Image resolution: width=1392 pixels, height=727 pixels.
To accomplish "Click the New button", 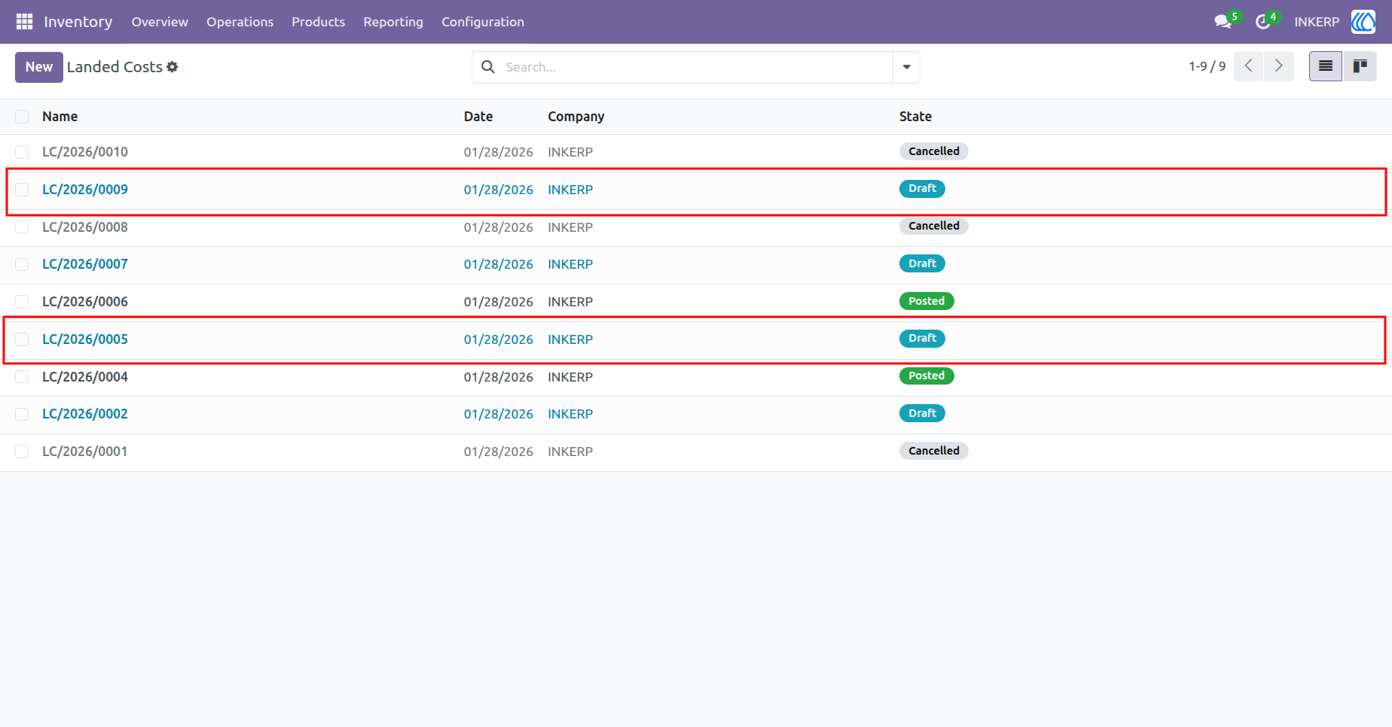I will click(39, 67).
